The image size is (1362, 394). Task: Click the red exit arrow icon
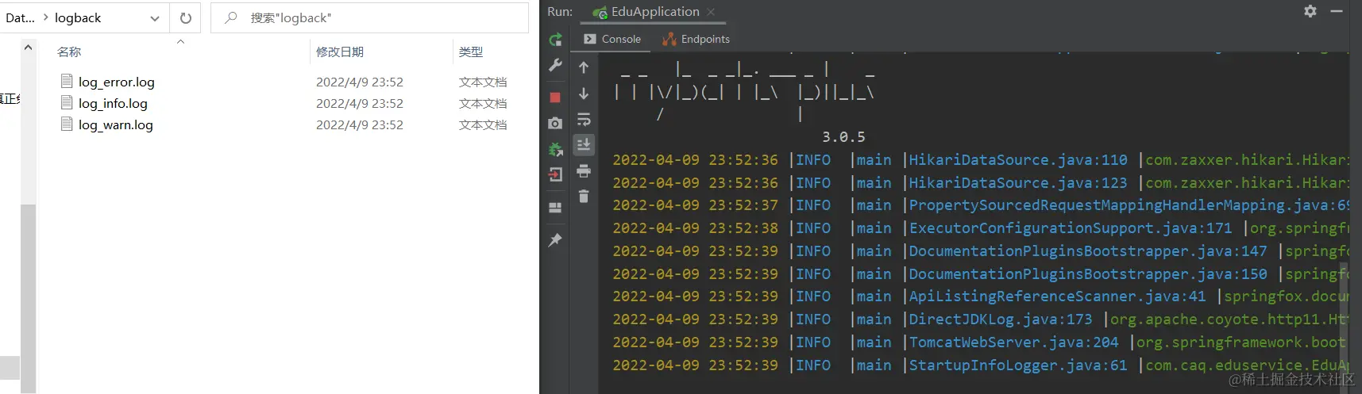pos(555,174)
